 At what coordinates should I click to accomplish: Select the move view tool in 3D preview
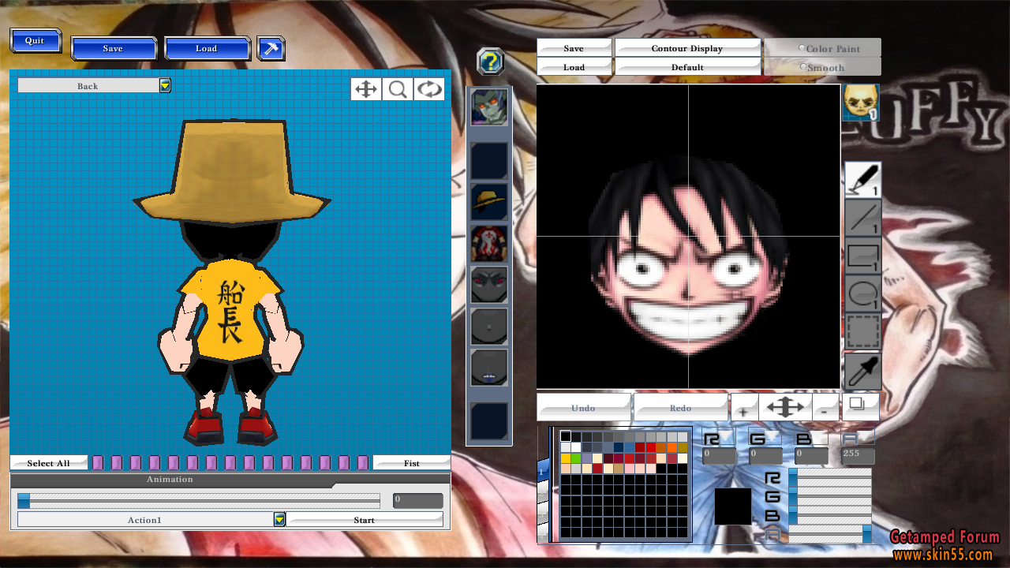366,89
